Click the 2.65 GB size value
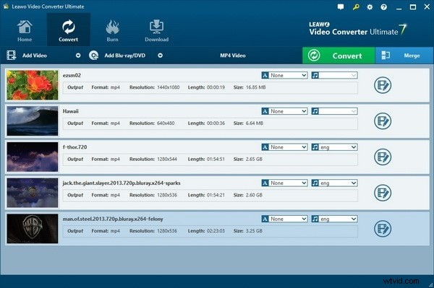434x288 pixels. tap(254, 159)
